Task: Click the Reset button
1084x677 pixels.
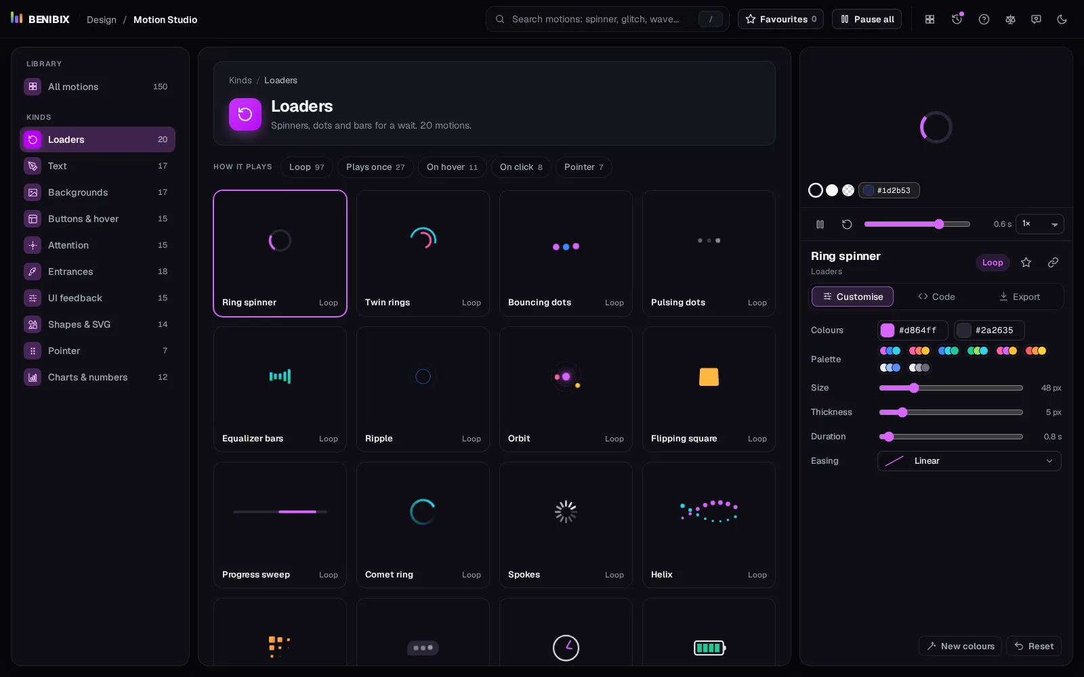Action: pos(1034,646)
